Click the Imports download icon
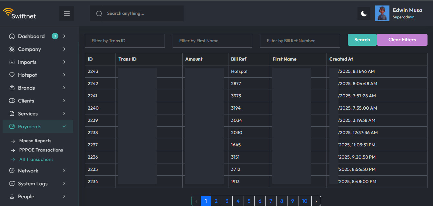This screenshot has width=433, height=206. pos(12,62)
